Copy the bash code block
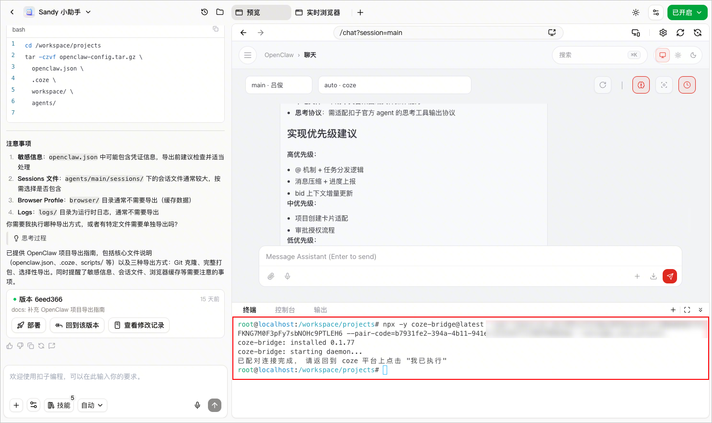Image resolution: width=712 pixels, height=423 pixels. coord(216,29)
